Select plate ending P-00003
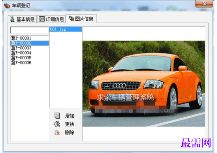 point(30,48)
